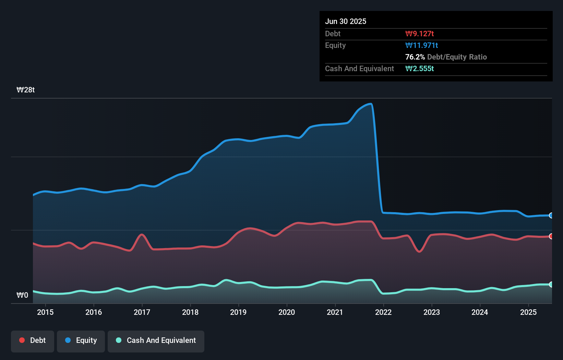Click the ₩28t y-axis label
563x360 pixels.
26,90
